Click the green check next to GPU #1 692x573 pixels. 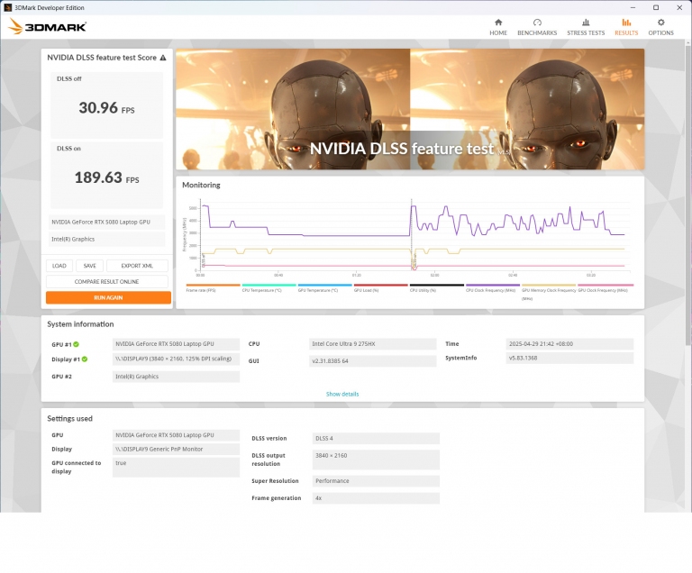76,344
